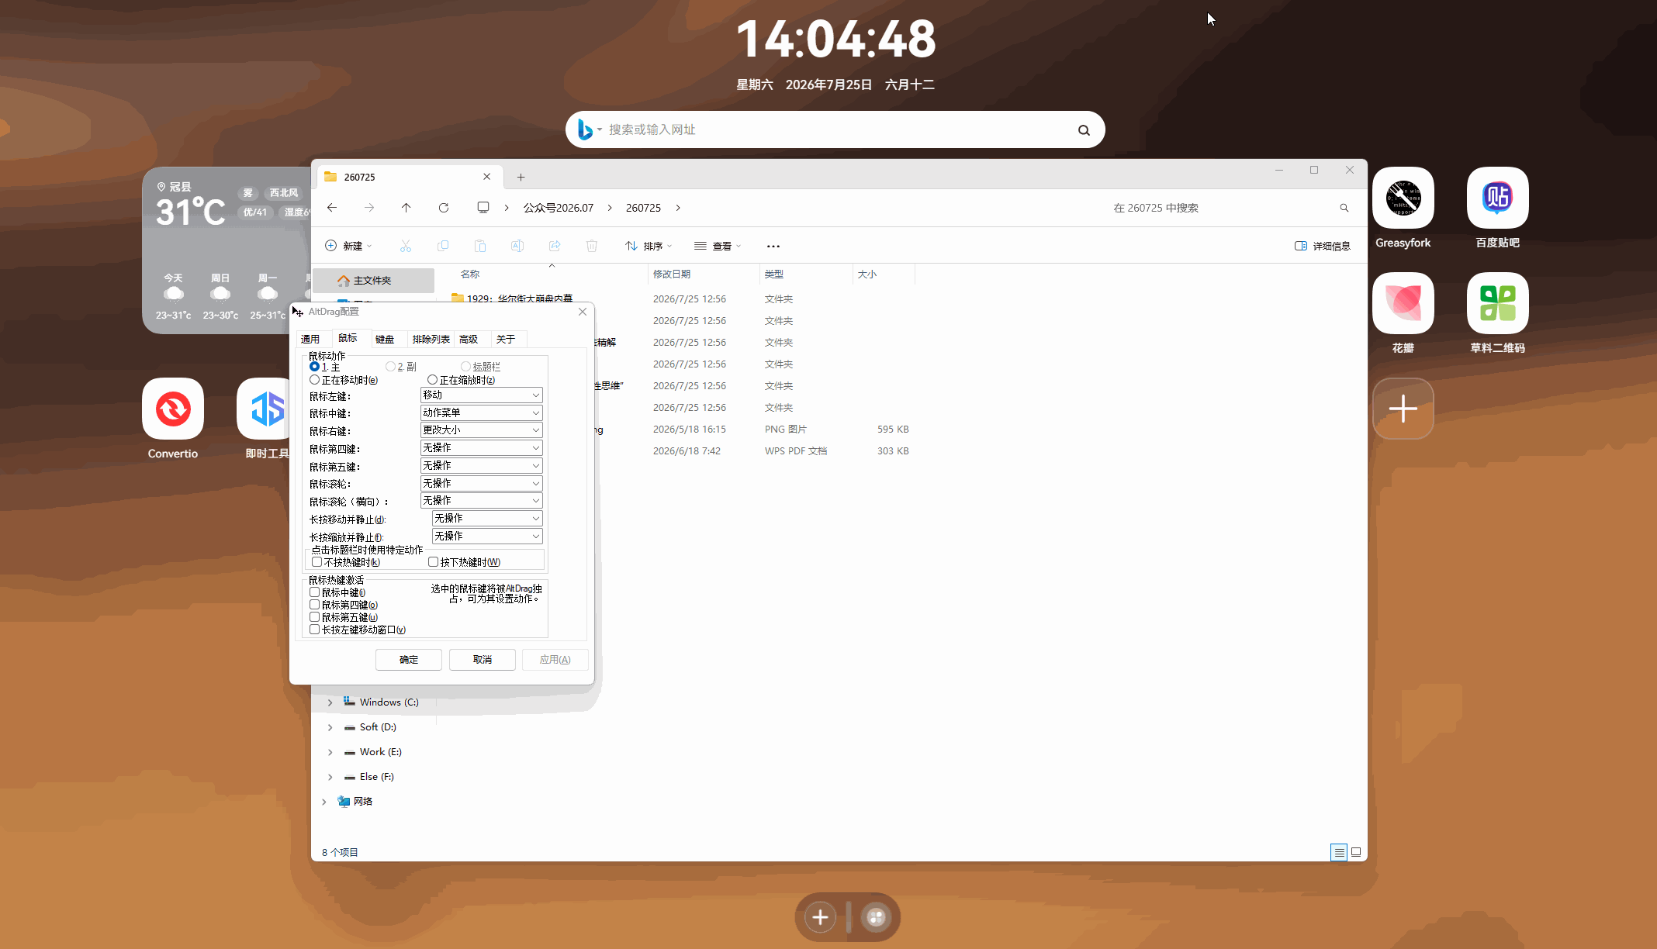Click the magnifier icon in the web search bar
The image size is (1657, 949).
coord(1084,130)
